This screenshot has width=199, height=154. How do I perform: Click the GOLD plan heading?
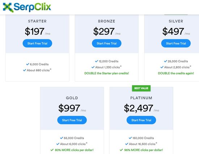pos(72,98)
